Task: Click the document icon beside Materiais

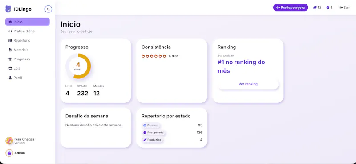Action: 10,50
